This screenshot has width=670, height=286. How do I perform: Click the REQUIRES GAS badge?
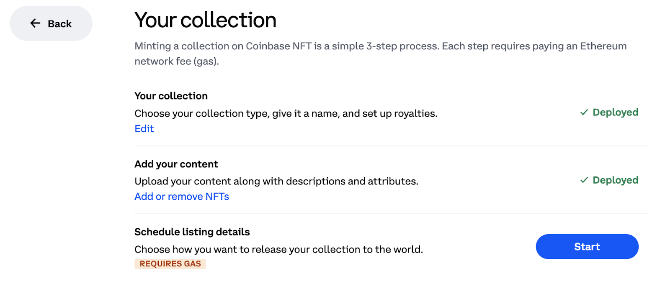170,264
